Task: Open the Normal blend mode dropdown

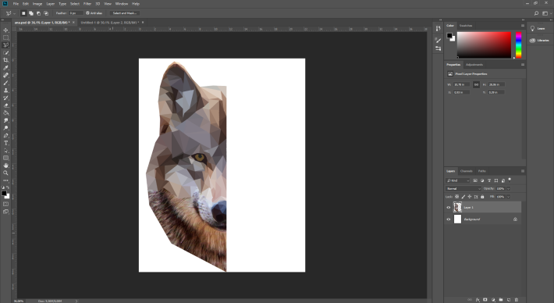Action: [463, 188]
